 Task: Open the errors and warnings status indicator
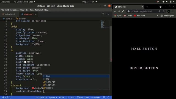[x=6, y=97]
